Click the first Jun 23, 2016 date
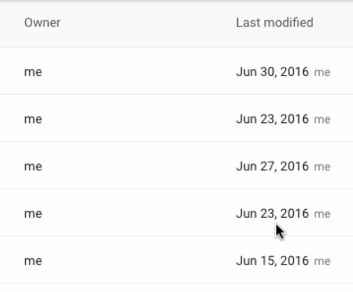 (x=272, y=119)
